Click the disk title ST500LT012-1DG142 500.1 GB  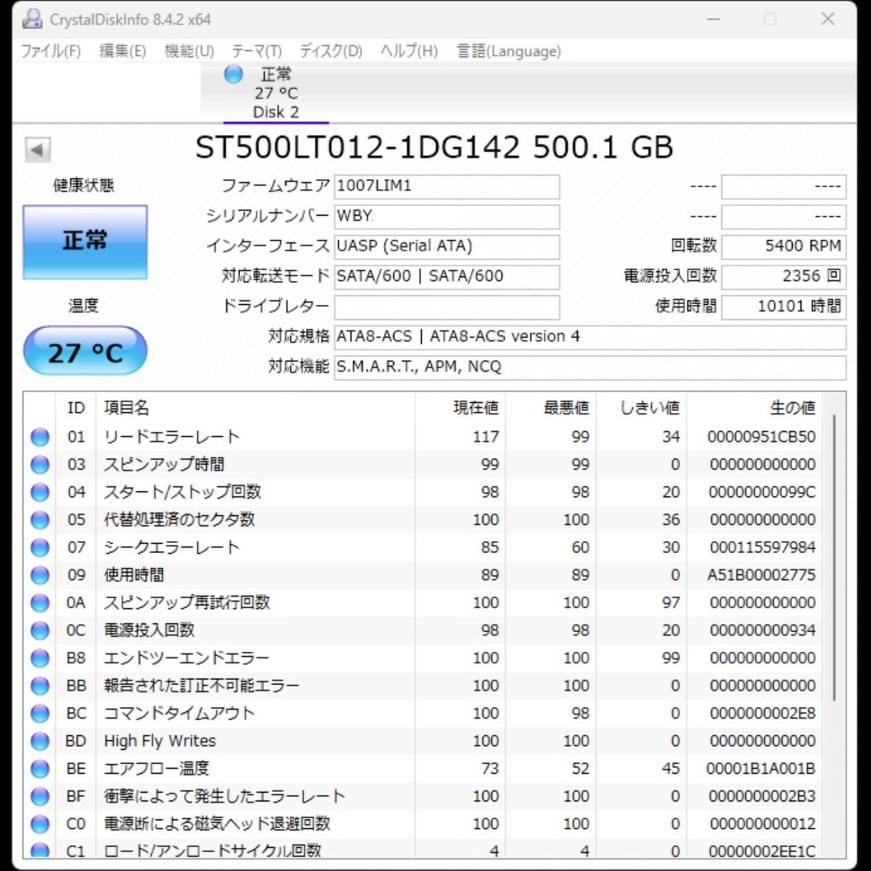point(434,148)
